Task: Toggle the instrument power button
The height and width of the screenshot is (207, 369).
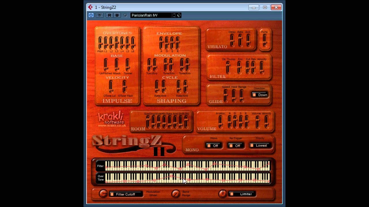Action: click(91, 15)
